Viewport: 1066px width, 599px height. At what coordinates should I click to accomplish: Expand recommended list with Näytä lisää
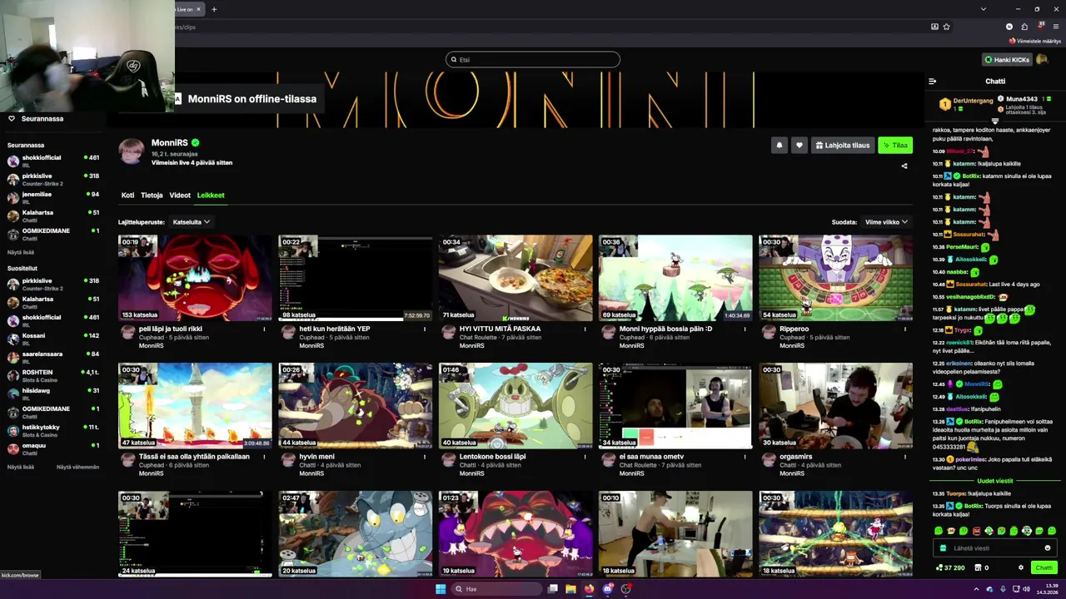click(21, 467)
